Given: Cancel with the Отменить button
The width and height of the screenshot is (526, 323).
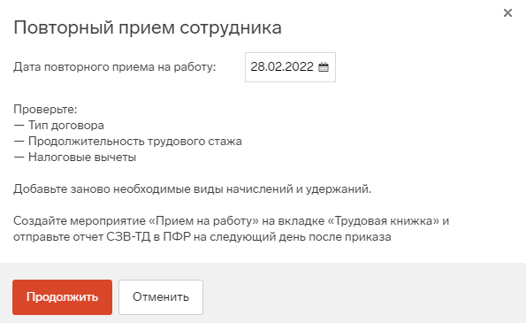Looking at the screenshot, I should (161, 297).
